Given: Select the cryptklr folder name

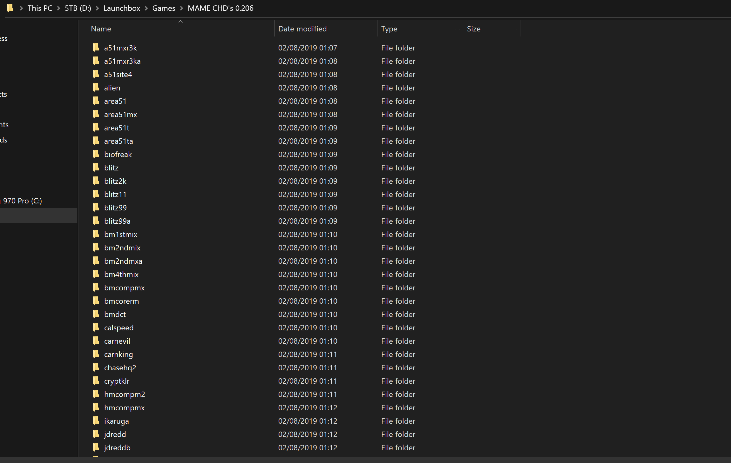Looking at the screenshot, I should [x=117, y=381].
